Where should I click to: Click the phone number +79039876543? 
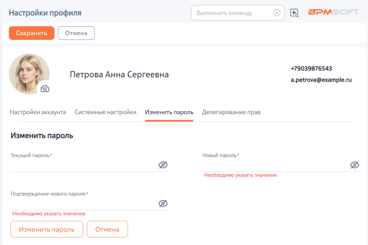(311, 69)
